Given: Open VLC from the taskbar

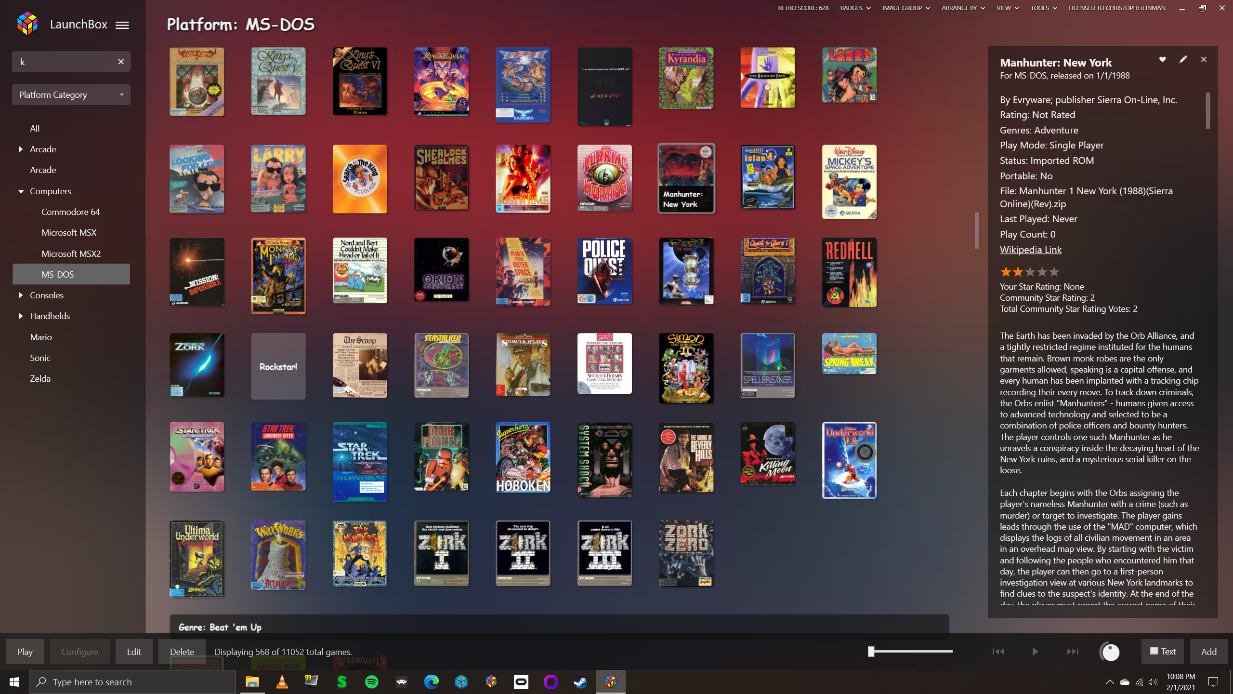Looking at the screenshot, I should (x=282, y=682).
